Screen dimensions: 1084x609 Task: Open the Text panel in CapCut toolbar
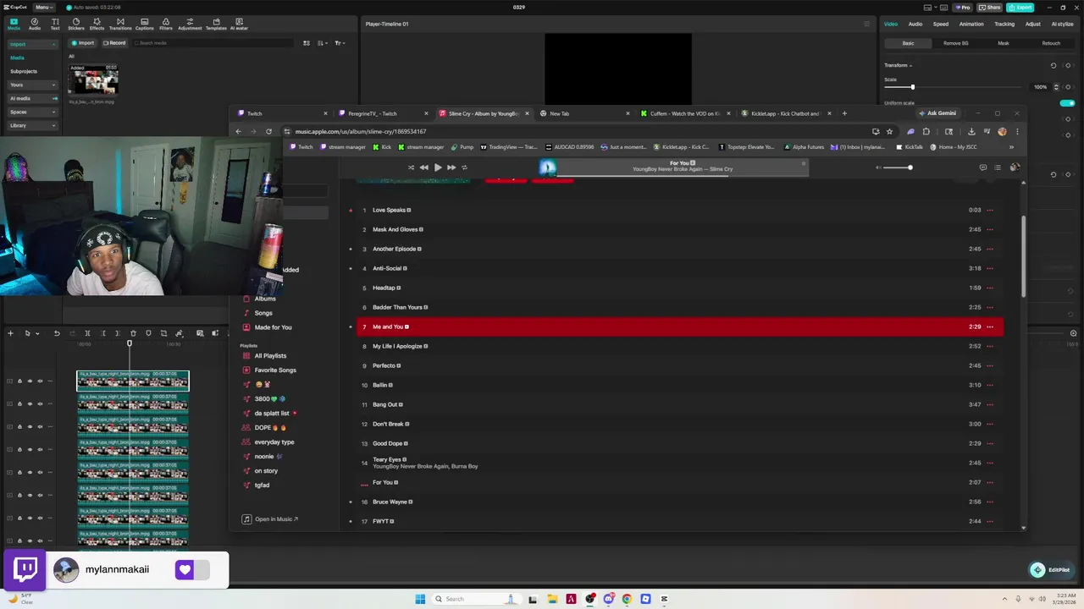pos(55,25)
